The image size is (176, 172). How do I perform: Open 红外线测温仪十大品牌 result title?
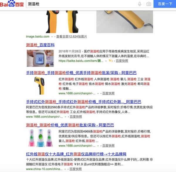coord(76,154)
